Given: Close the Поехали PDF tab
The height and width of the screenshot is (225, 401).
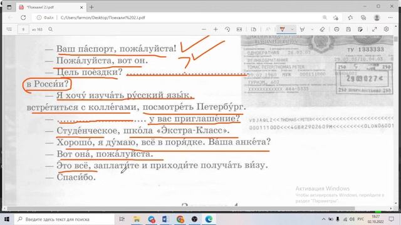Looking at the screenshot, I should click(x=81, y=7).
